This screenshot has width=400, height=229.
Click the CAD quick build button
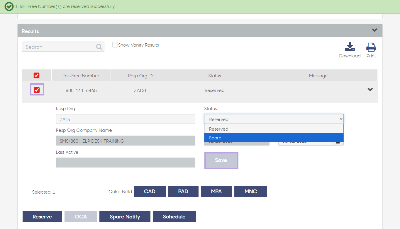coord(150,191)
